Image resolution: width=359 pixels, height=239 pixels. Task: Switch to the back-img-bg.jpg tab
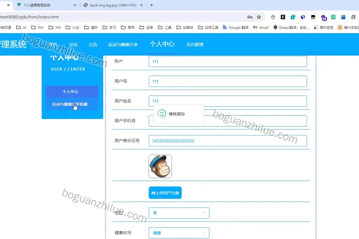click(x=113, y=5)
